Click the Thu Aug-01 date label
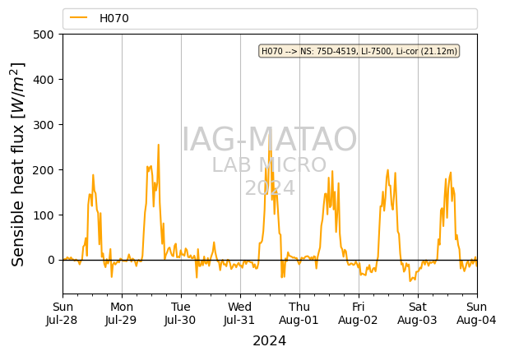The image size is (505, 356). tap(299, 313)
